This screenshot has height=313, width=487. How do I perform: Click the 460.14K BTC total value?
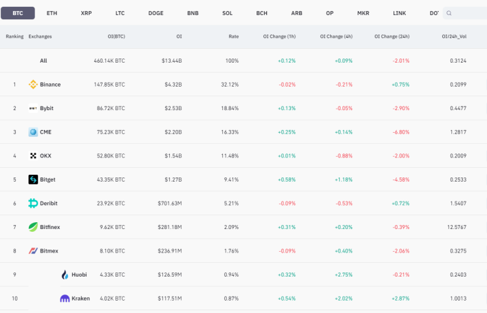point(109,61)
